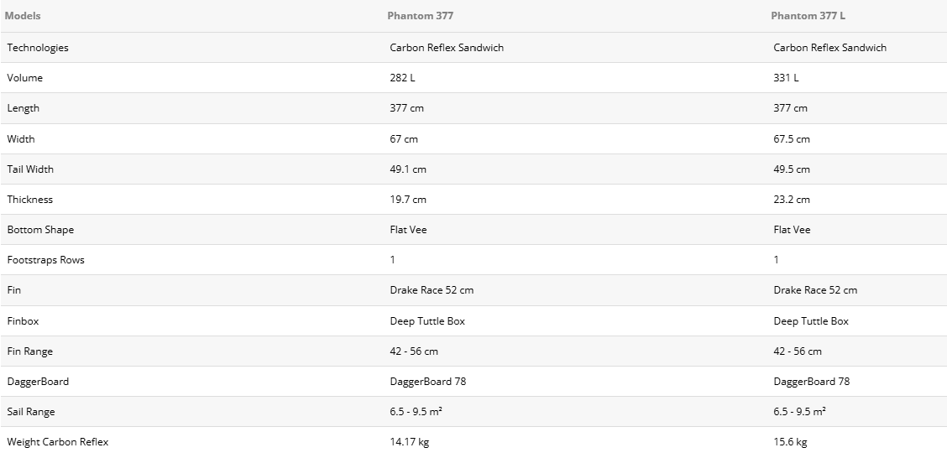947x458 pixels.
Task: Click the 67.5 cm width value
Action: (791, 138)
